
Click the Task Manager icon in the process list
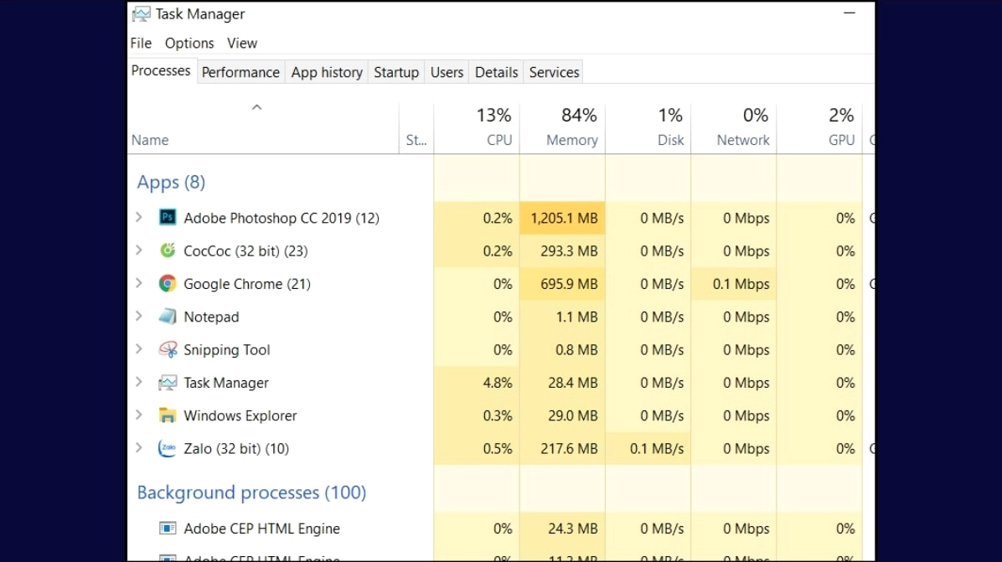[x=167, y=382]
